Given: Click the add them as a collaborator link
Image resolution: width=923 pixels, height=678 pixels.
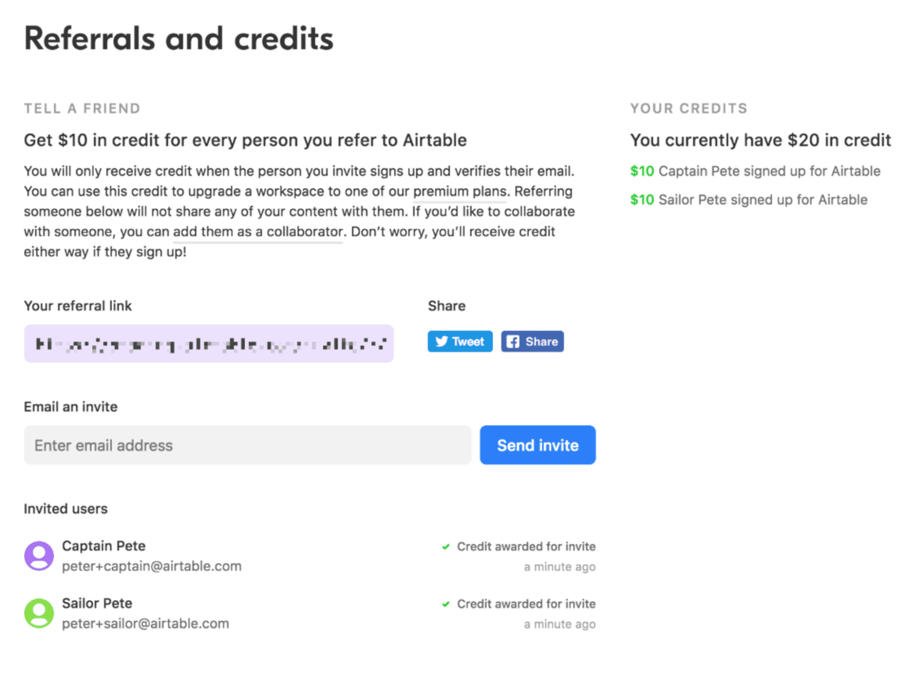Looking at the screenshot, I should pyautogui.click(x=257, y=232).
